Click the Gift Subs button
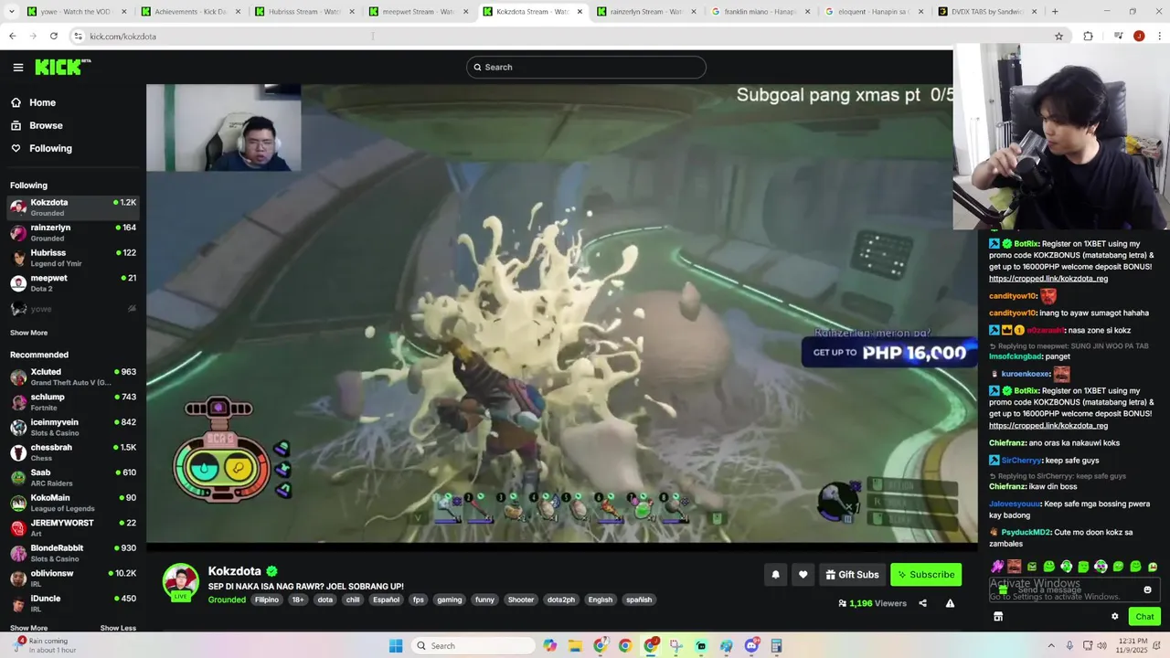This screenshot has height=658, width=1170. point(852,575)
